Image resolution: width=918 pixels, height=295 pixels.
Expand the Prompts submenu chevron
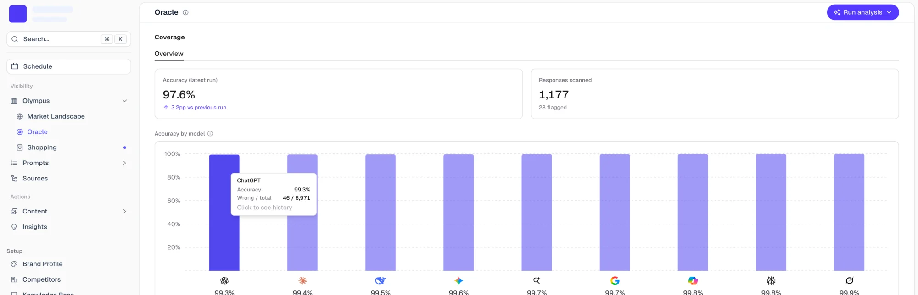click(x=124, y=163)
